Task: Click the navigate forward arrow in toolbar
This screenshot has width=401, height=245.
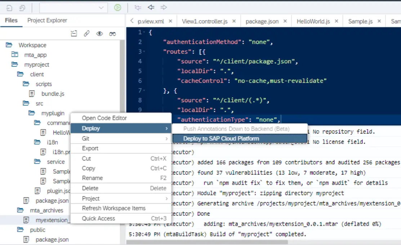Action: click(x=164, y=8)
